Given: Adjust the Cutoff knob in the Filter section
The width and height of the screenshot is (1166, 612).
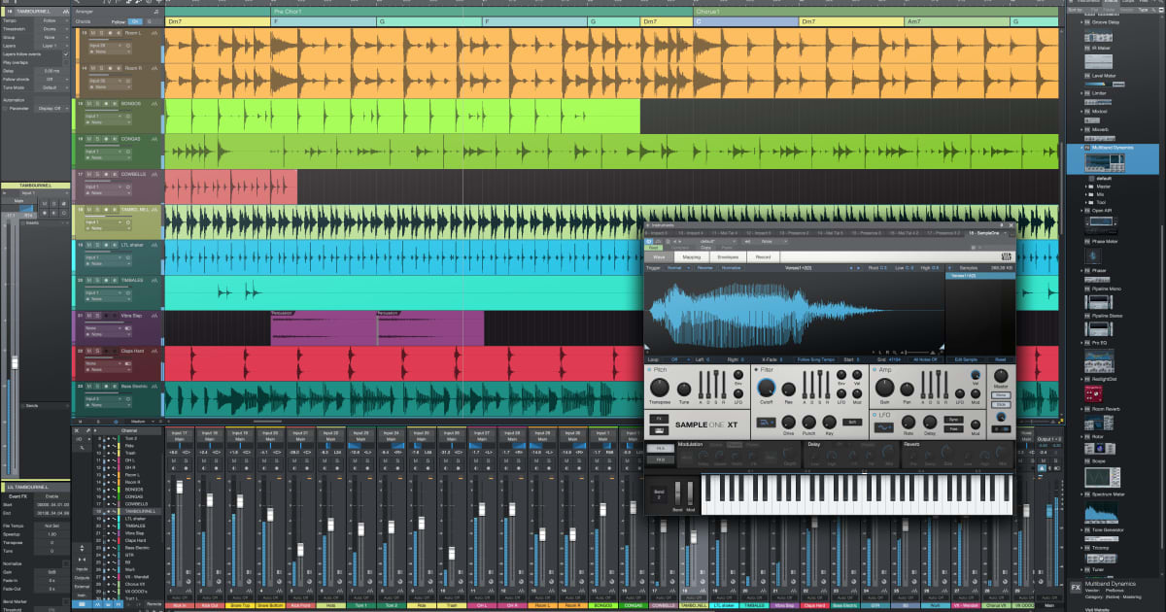Looking at the screenshot, I should [x=767, y=390].
